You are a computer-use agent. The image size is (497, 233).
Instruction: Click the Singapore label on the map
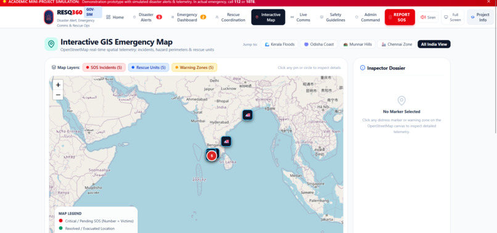point(315,184)
